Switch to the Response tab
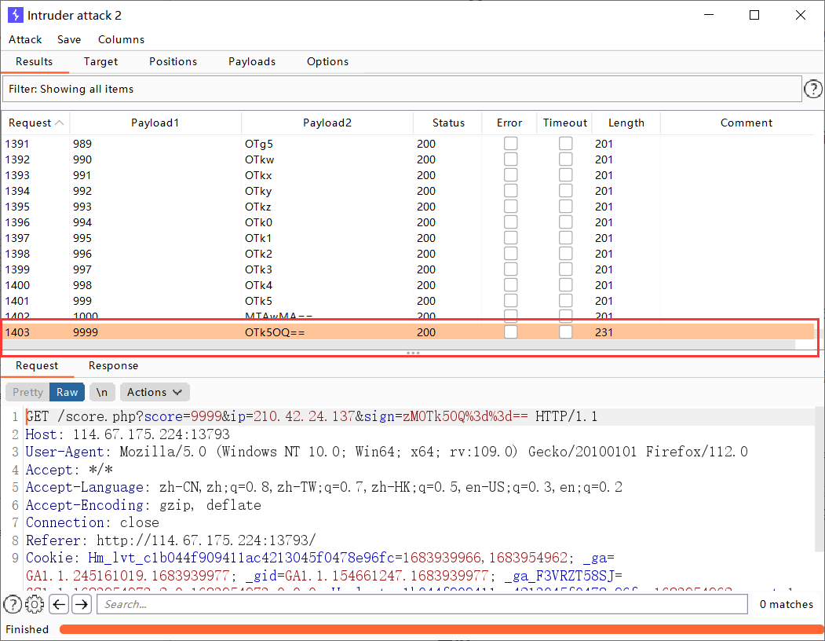Screen dimensions: 825x641 point(113,365)
